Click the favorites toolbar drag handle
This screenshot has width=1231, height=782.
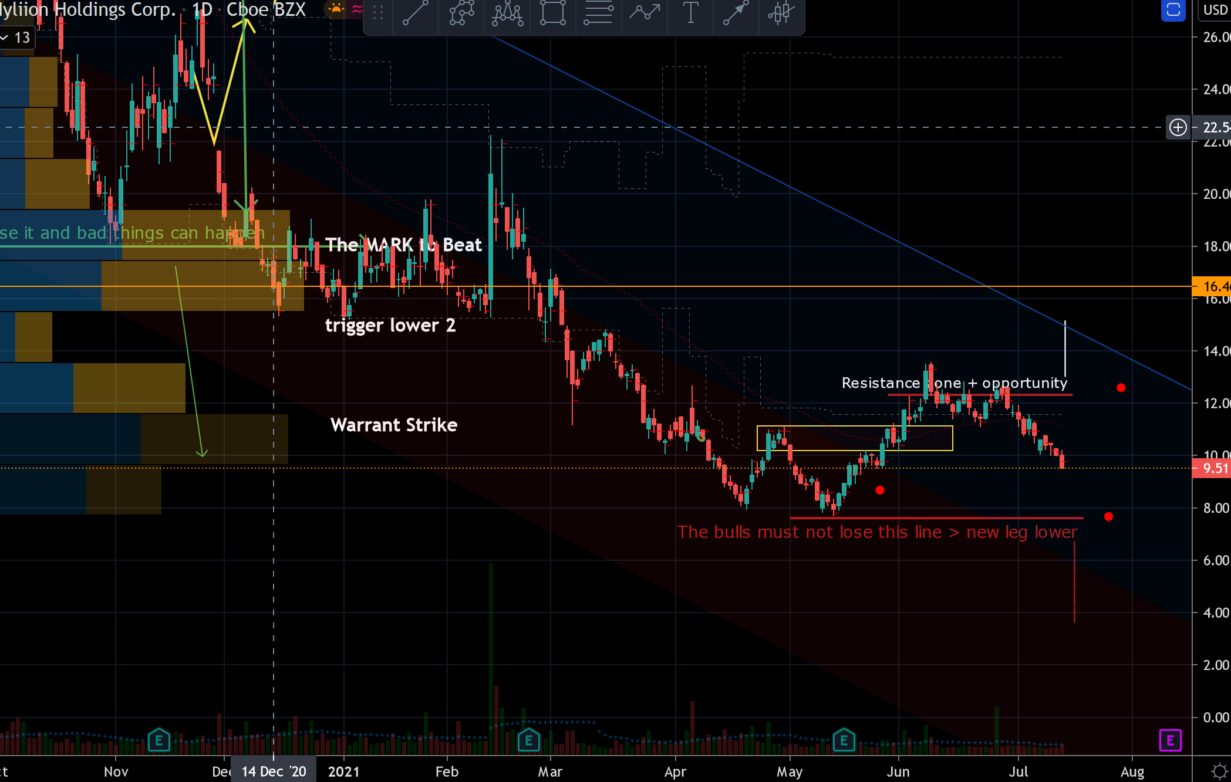(378, 13)
